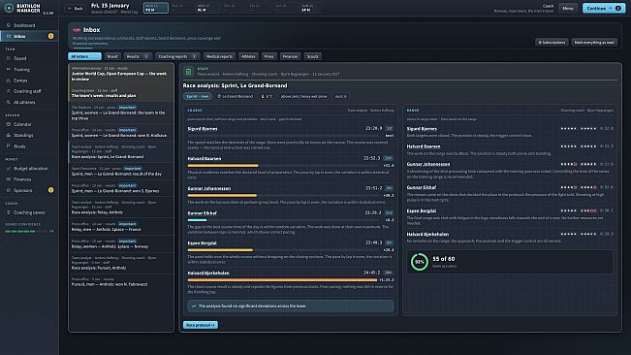Open the Race protocol button
This screenshot has height=355, width=631.
coord(201,325)
